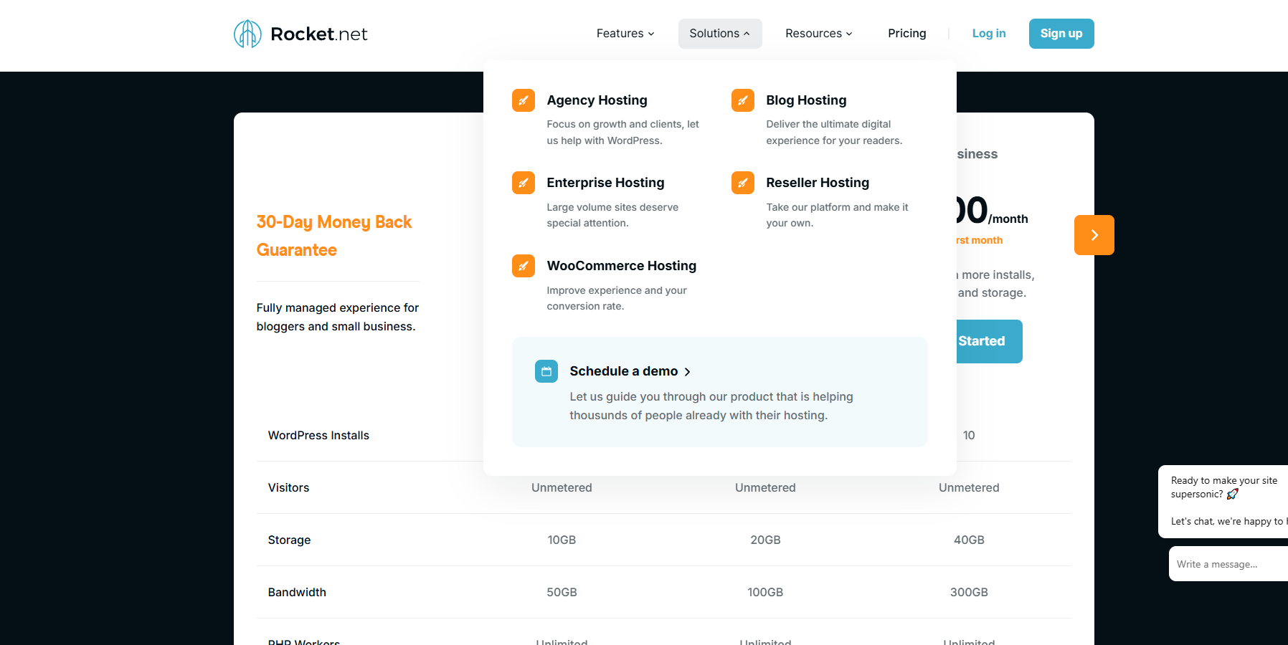Click the orange next-slide arrow on the right
The image size is (1288, 645).
1094,235
